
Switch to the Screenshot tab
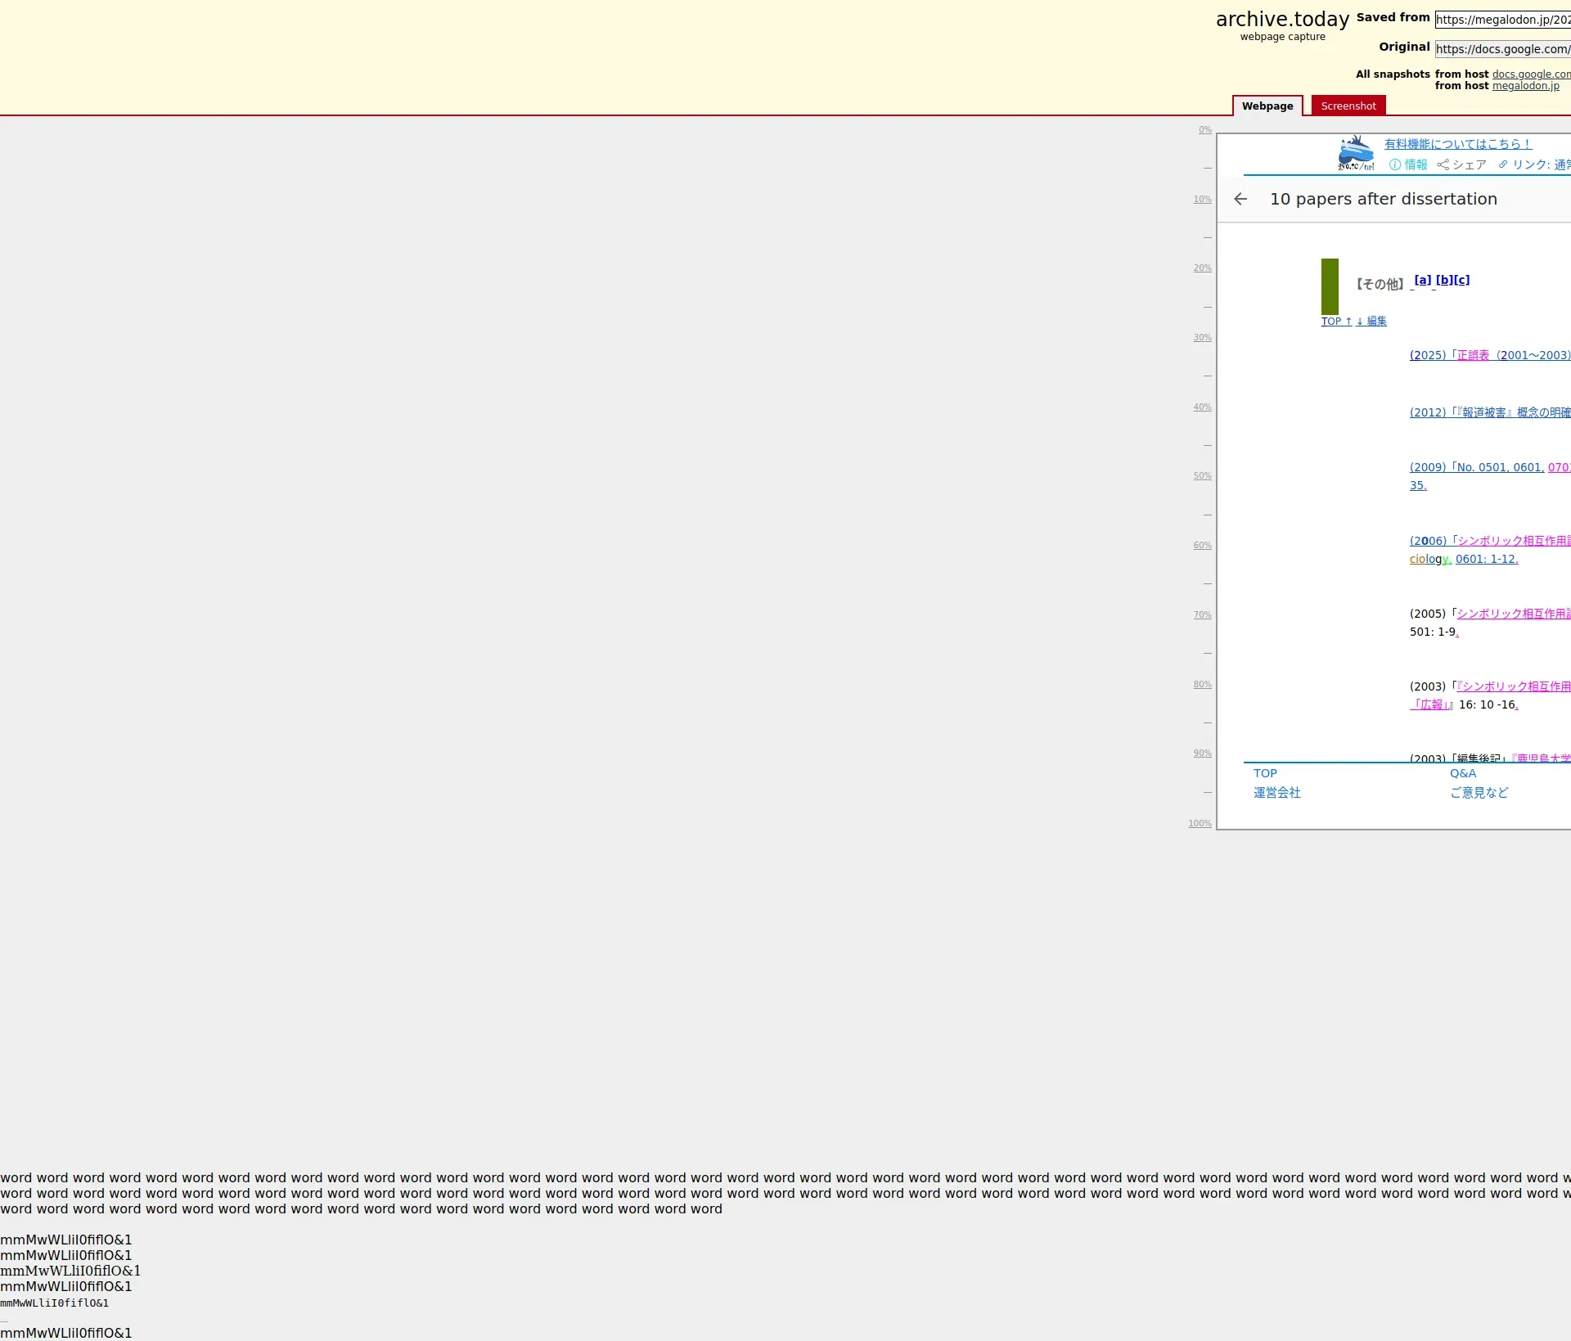(1348, 106)
